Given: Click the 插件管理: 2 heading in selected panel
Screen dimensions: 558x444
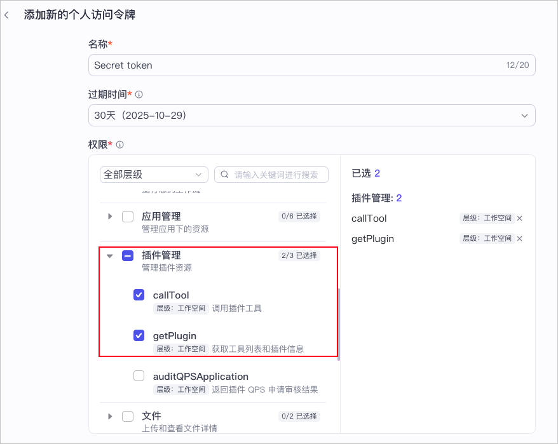Looking at the screenshot, I should 376,198.
